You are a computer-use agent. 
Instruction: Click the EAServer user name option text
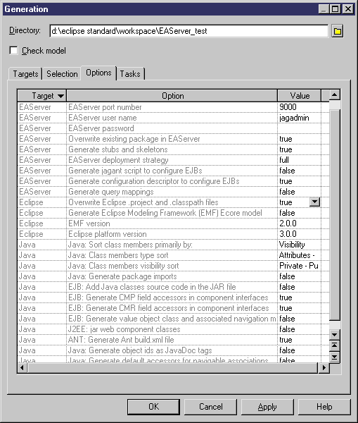coord(103,118)
